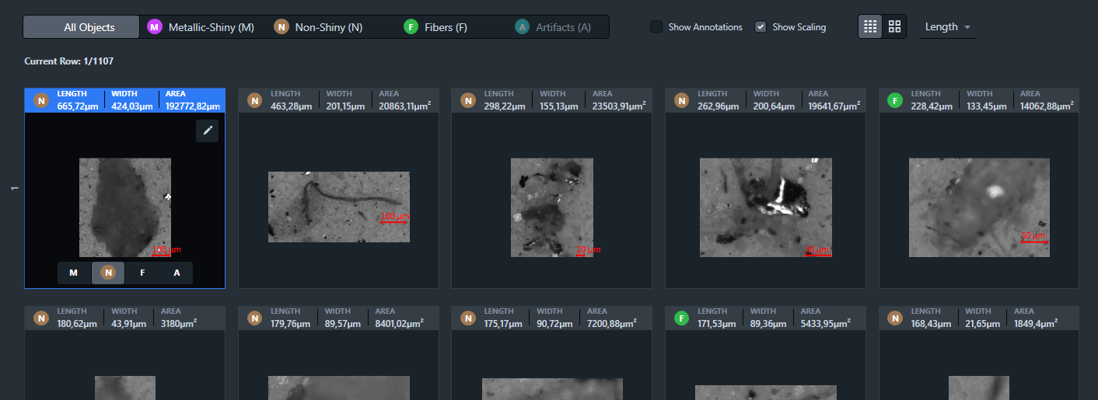
Task: Click the width value 155,13µm
Action: (x=559, y=106)
